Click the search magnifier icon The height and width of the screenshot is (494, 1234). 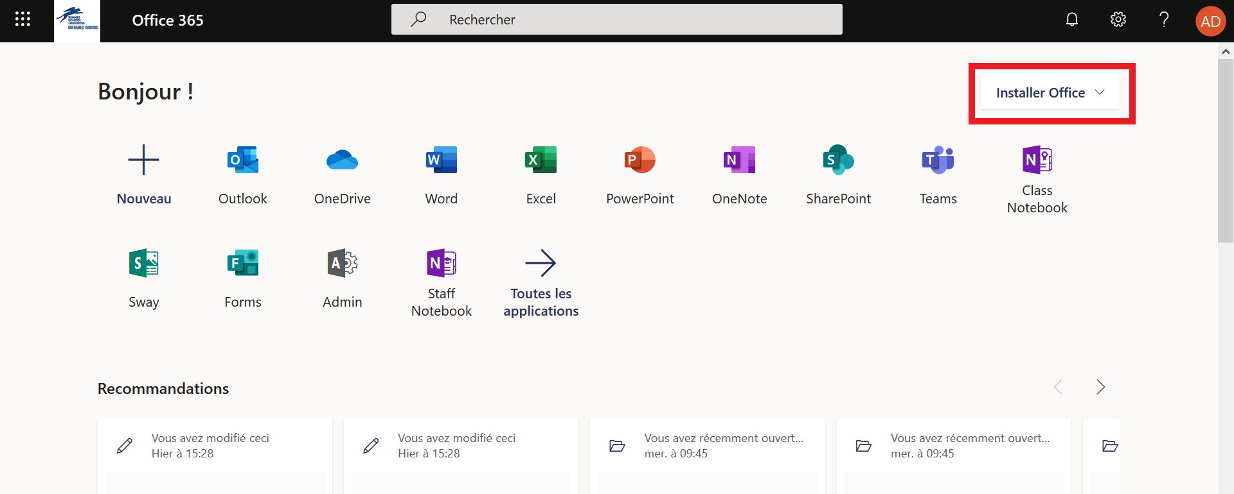(x=418, y=19)
